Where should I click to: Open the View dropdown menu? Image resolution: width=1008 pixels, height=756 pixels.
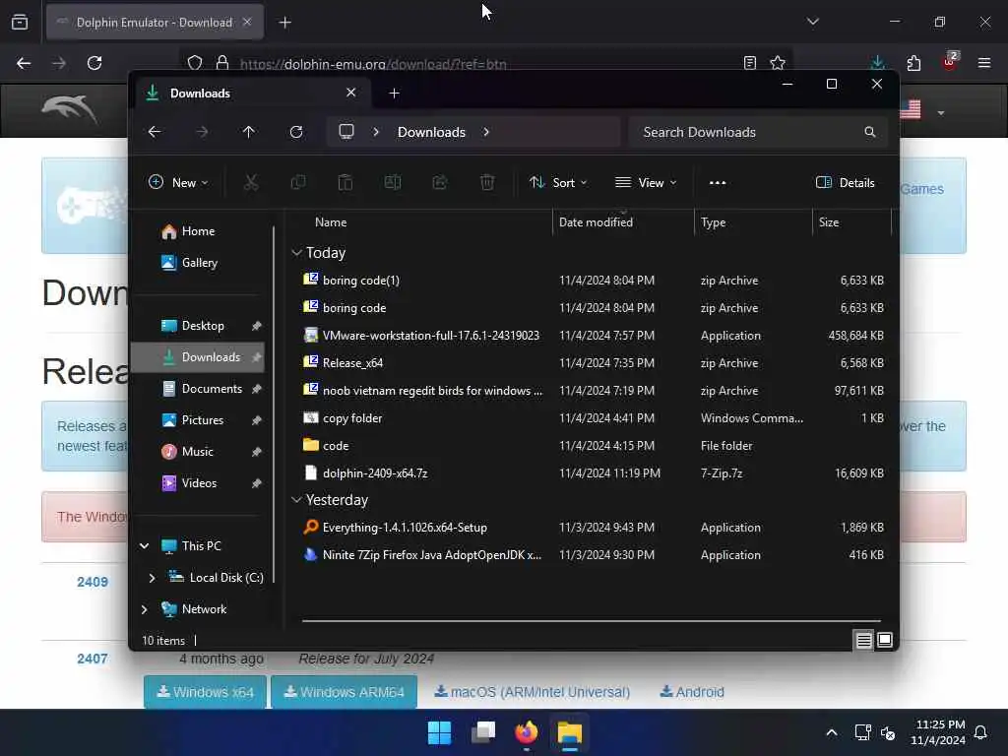pos(646,182)
